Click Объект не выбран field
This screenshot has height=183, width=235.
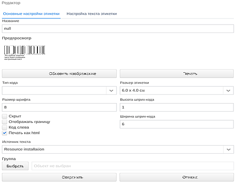pyautogui.click(x=133, y=166)
